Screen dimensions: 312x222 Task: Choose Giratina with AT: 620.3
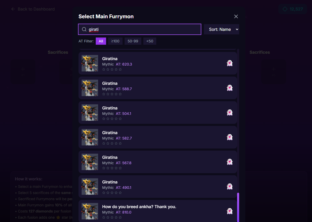tap(158, 63)
